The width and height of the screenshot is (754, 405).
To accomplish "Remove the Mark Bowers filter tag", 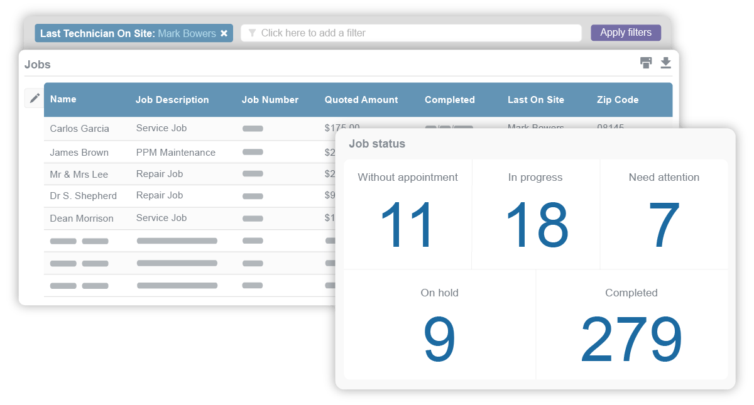I will point(224,33).
